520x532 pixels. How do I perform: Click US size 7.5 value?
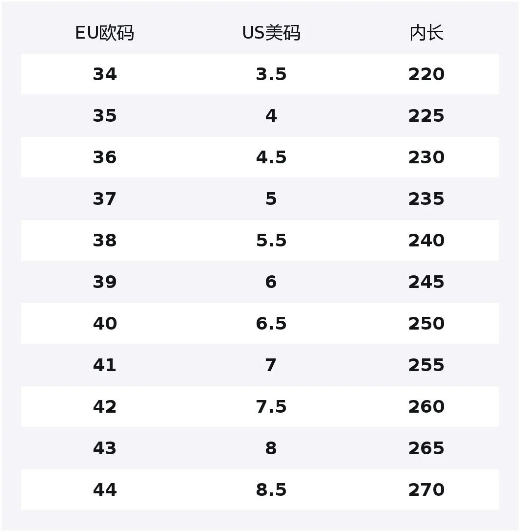(271, 406)
